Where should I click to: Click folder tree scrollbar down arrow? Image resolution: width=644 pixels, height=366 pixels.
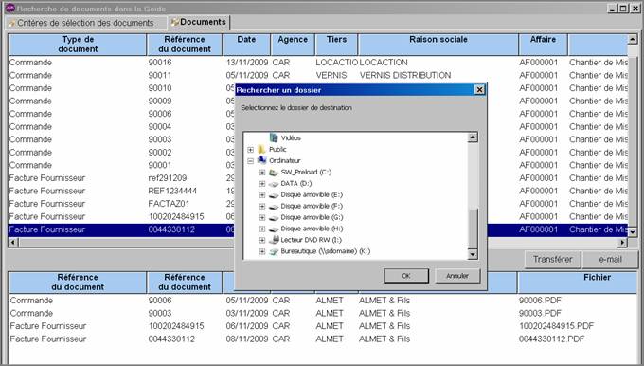(473, 255)
